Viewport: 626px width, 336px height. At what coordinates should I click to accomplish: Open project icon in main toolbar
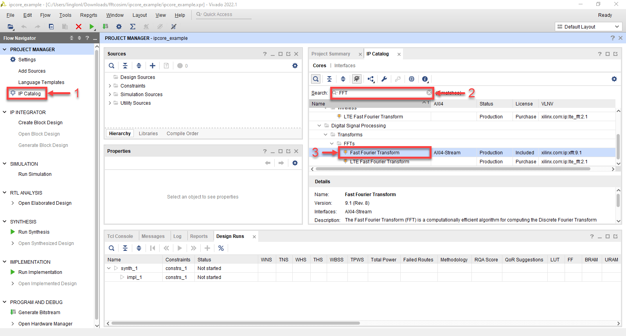click(x=11, y=27)
